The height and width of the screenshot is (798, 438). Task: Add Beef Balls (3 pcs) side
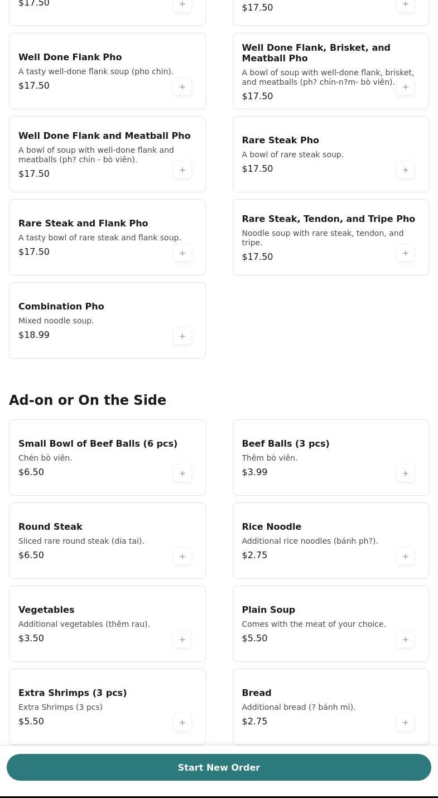pos(406,473)
